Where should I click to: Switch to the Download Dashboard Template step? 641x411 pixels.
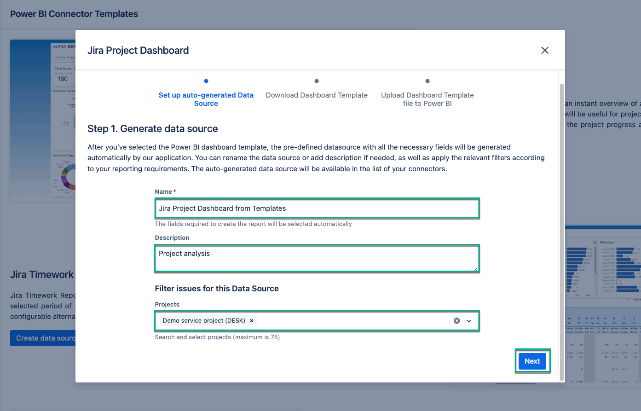click(x=316, y=95)
